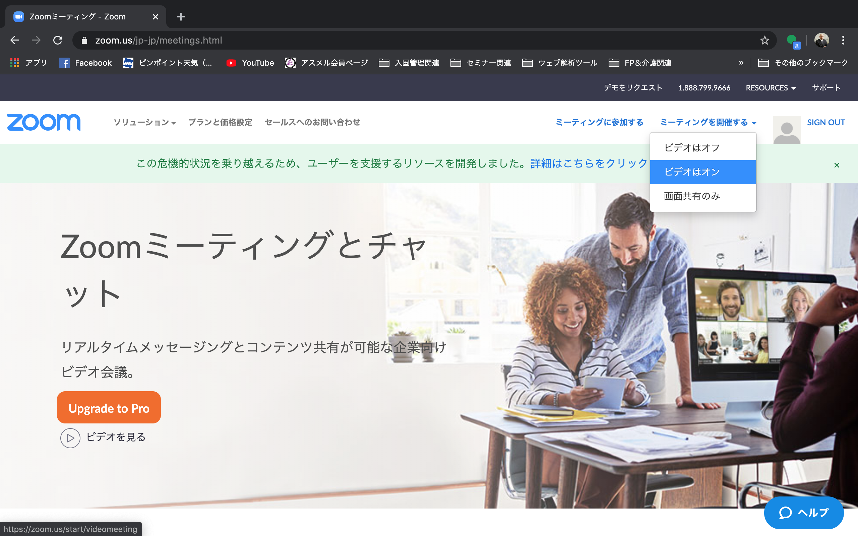
Task: Click the lock icon in address bar
Action: tap(84, 41)
